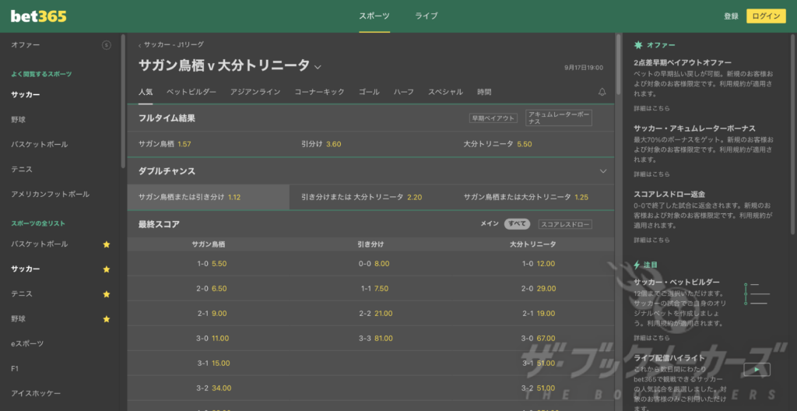797x411 pixels.
Task: Toggle favorite star for バスケットボール
Action: (106, 244)
